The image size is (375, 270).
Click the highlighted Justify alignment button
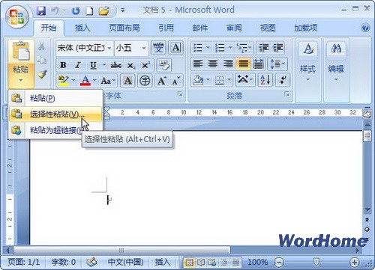(x=243, y=64)
